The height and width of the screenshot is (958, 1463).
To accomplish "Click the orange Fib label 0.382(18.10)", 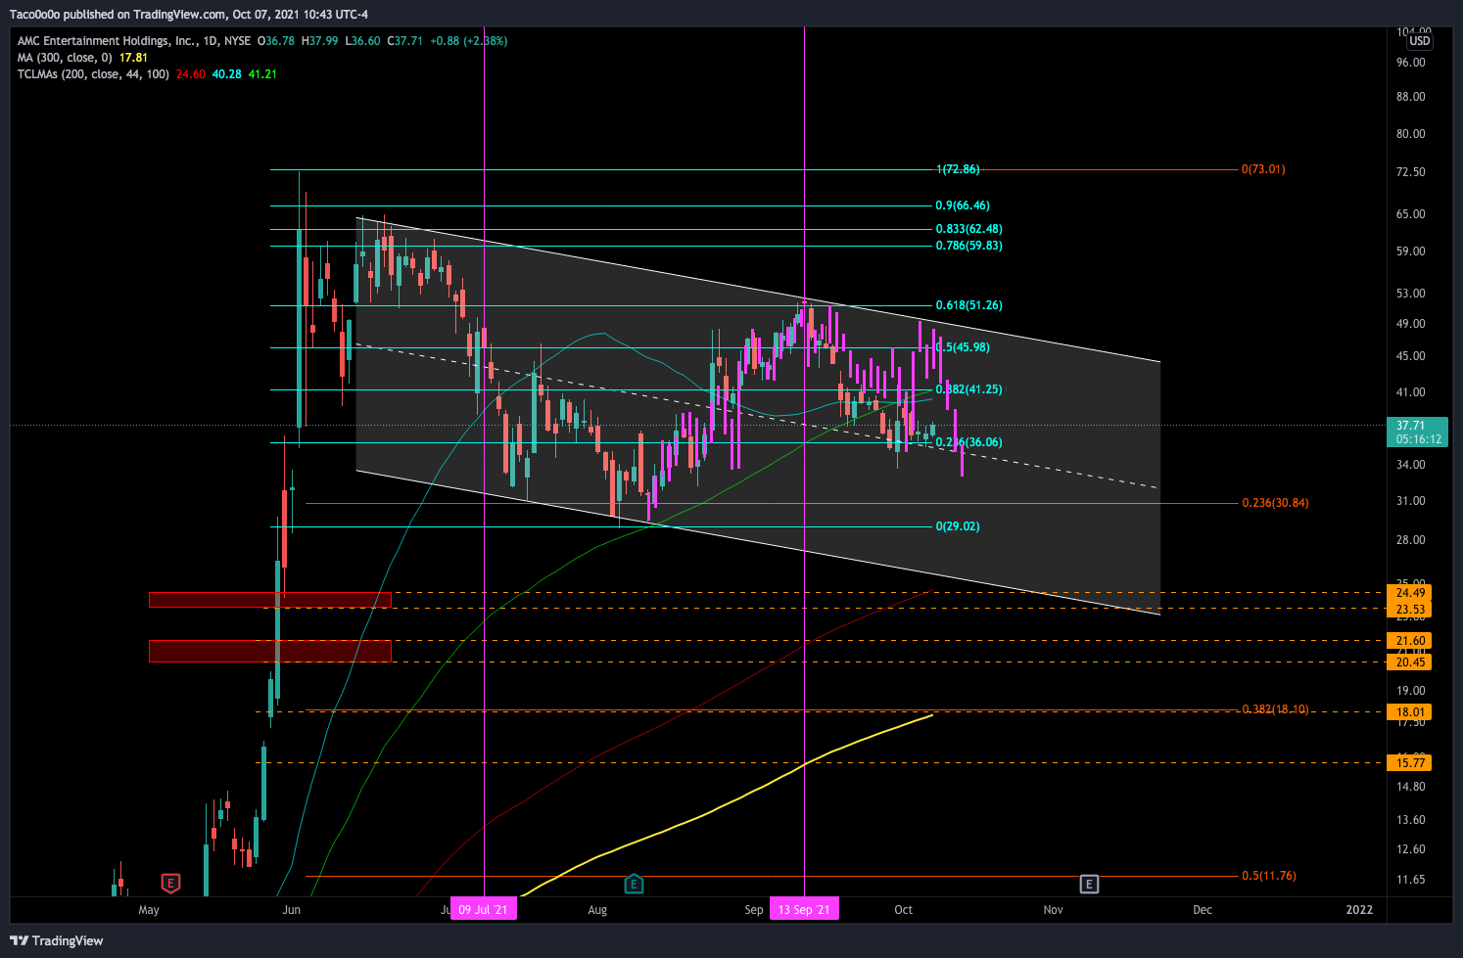I will click(x=1275, y=709).
